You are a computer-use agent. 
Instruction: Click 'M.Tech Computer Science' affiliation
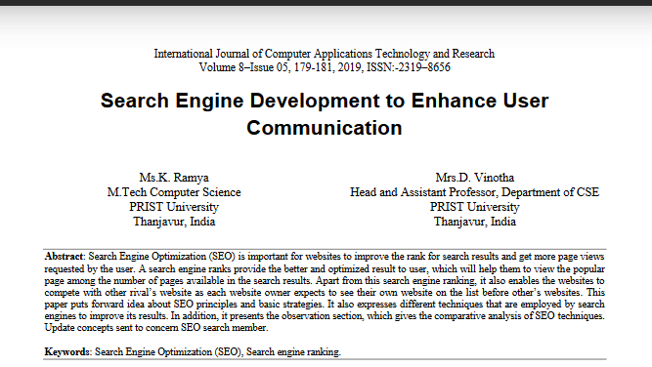click(174, 192)
